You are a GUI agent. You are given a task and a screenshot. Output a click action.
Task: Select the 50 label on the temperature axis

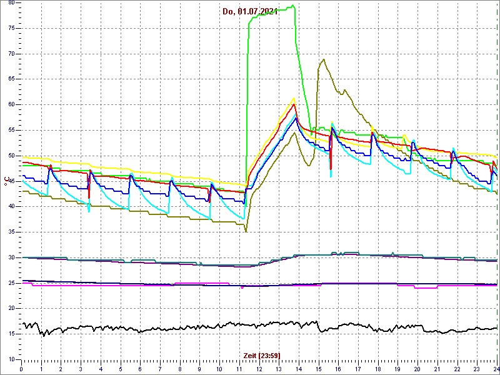[x=11, y=156]
